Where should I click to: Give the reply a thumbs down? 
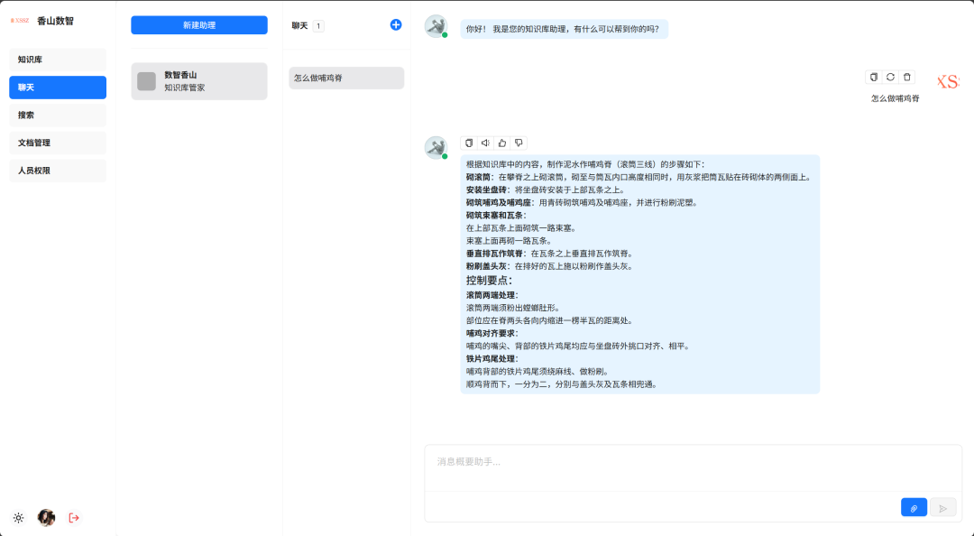pyautogui.click(x=519, y=143)
